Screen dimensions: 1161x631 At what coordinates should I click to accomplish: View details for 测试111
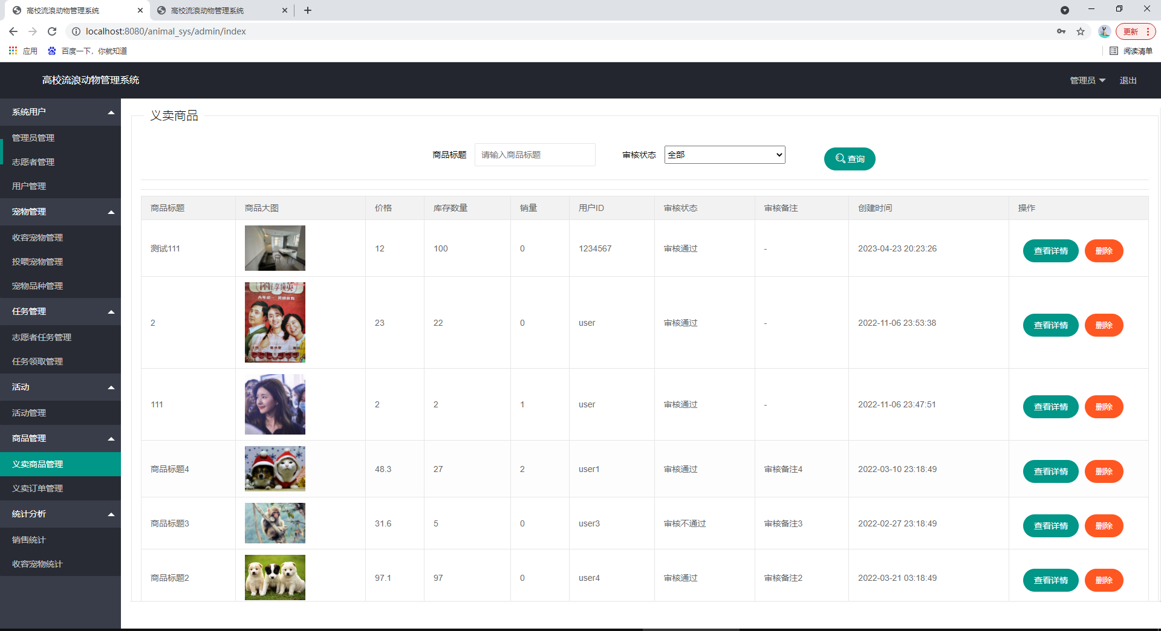point(1050,251)
